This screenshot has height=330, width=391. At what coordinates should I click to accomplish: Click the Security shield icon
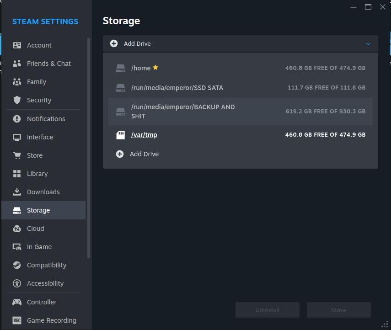click(17, 100)
